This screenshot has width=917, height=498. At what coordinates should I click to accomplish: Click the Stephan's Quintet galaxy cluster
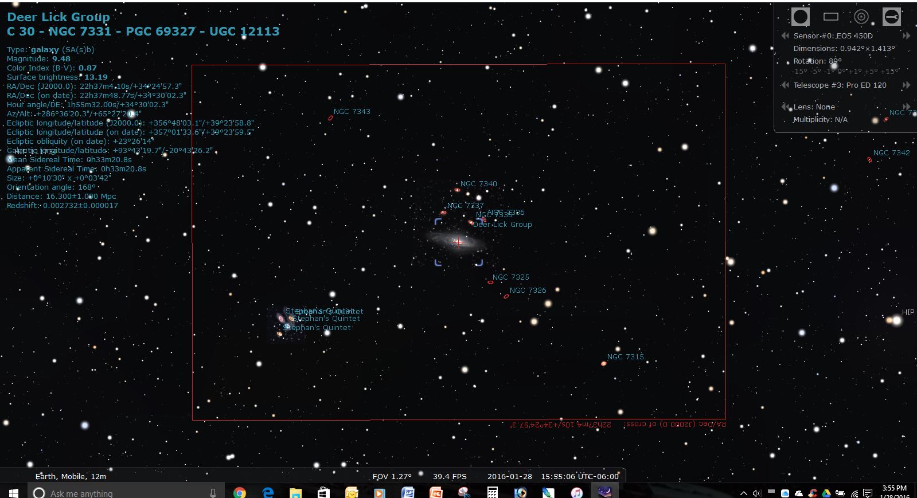(x=285, y=324)
